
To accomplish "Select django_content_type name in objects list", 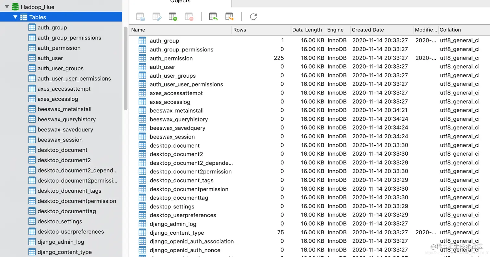I will 177,233.
